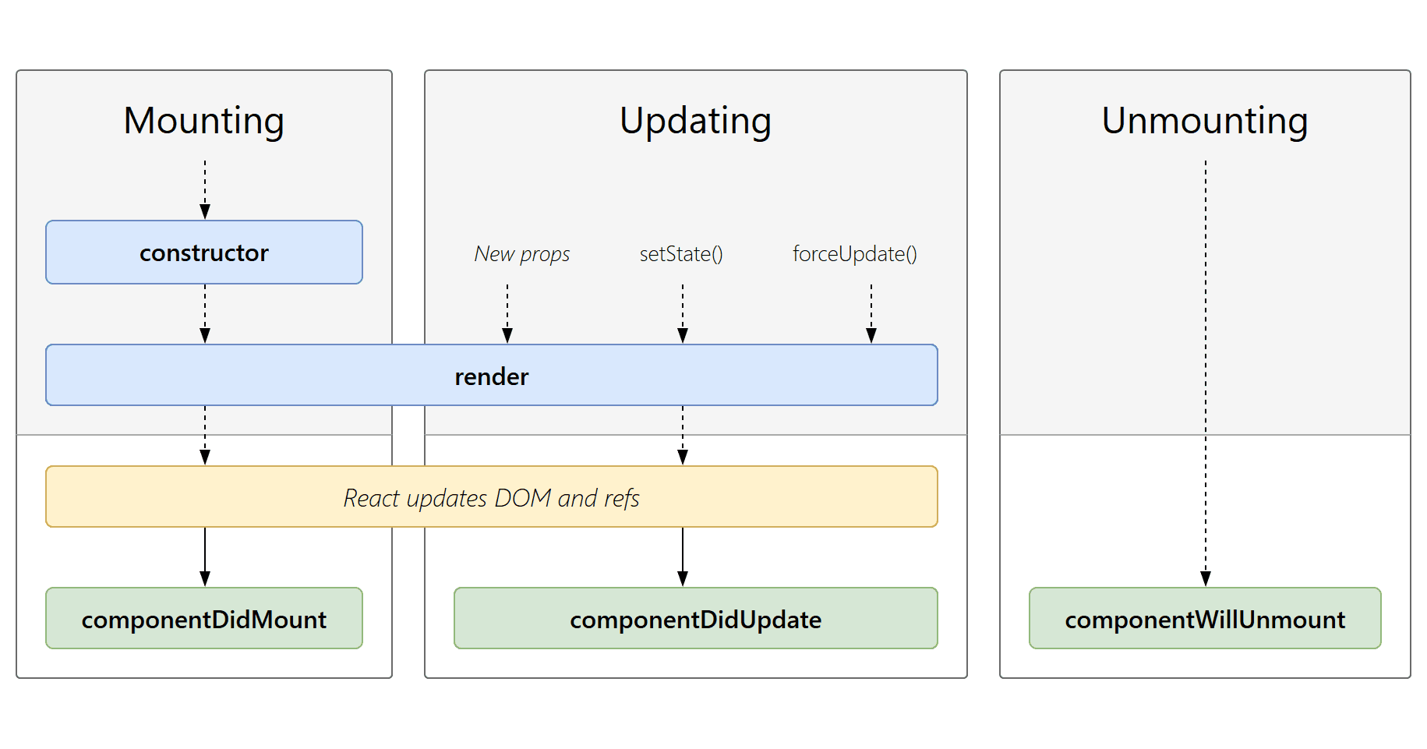This screenshot has height=749, width=1427.
Task: Click the forceUpdate() trigger label
Action: tap(855, 253)
